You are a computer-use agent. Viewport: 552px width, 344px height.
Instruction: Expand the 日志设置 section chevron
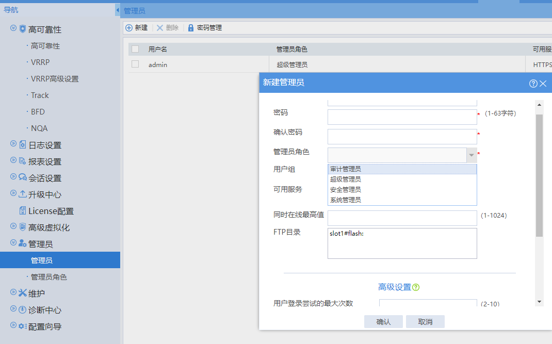[13, 143]
